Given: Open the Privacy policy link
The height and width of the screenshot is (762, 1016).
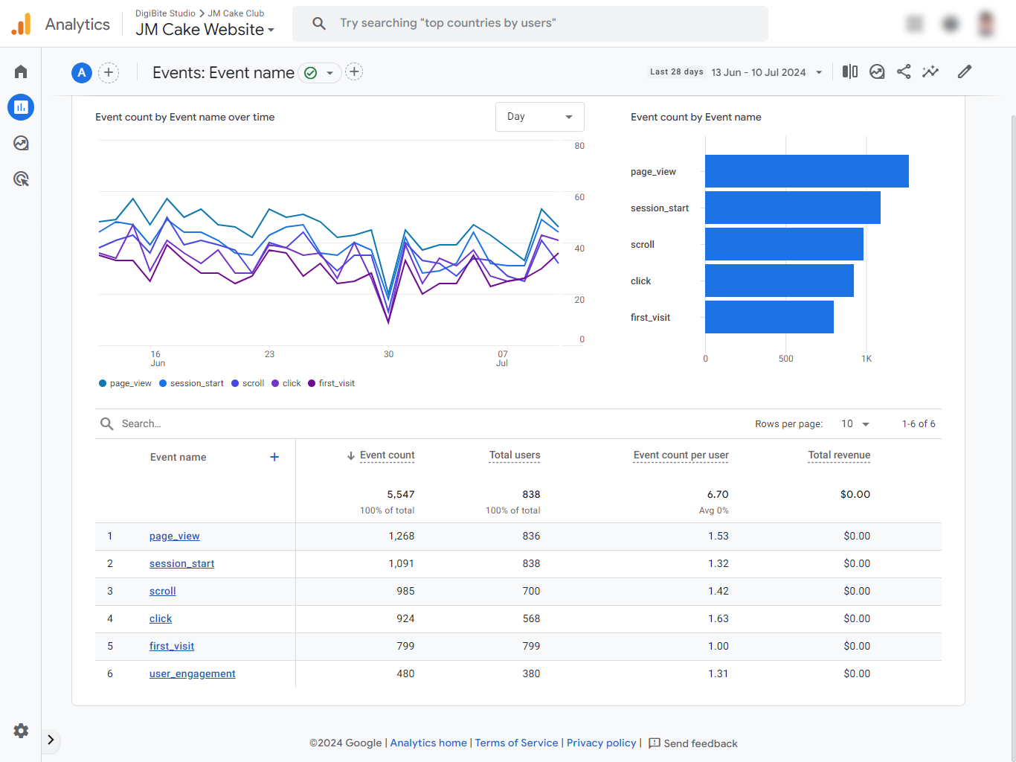Looking at the screenshot, I should click(x=601, y=743).
